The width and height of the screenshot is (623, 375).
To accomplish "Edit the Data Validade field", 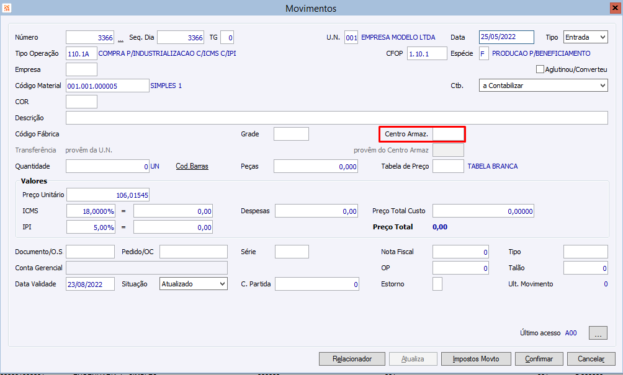I will click(90, 284).
